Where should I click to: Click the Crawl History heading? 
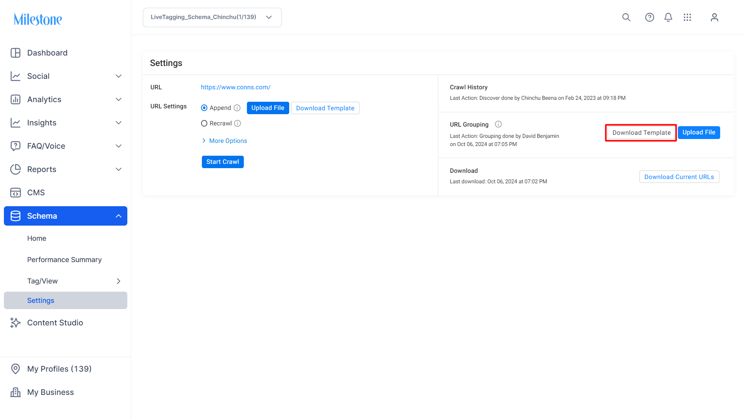click(469, 87)
